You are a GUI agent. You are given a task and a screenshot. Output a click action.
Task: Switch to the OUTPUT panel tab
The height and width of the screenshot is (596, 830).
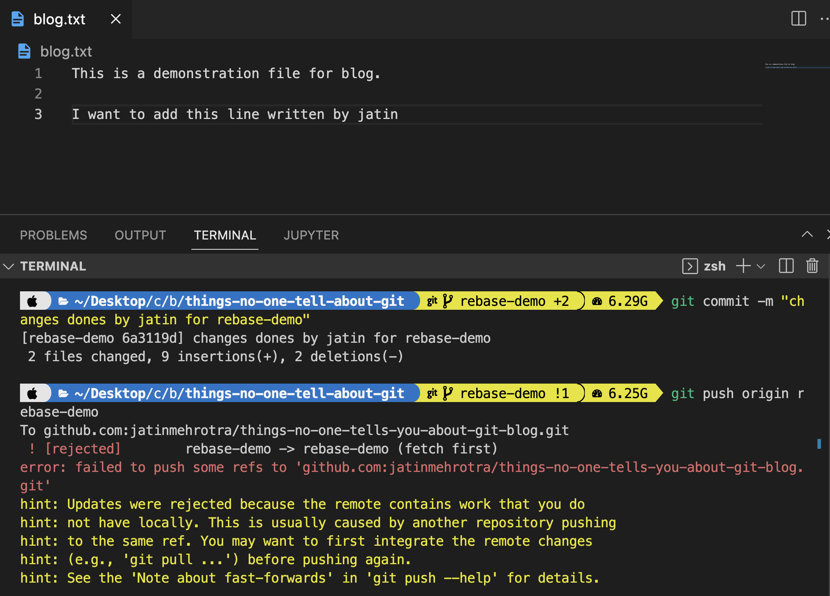tap(140, 235)
